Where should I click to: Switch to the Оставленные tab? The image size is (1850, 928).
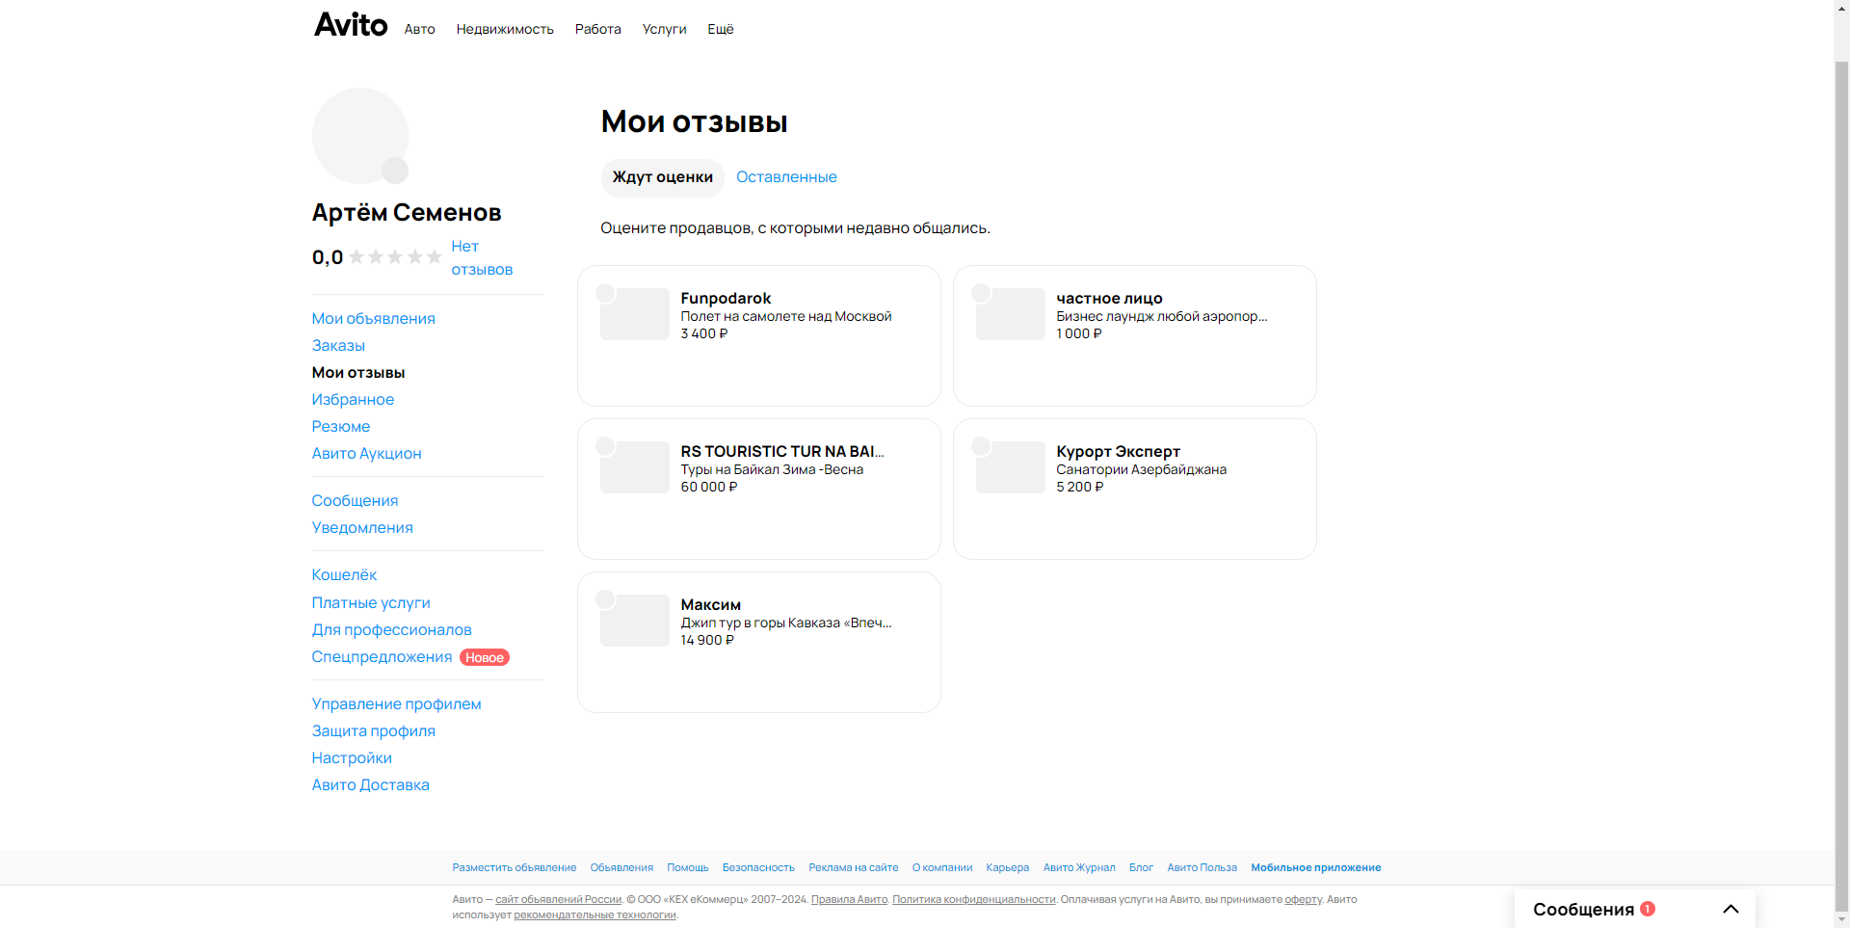click(x=786, y=177)
